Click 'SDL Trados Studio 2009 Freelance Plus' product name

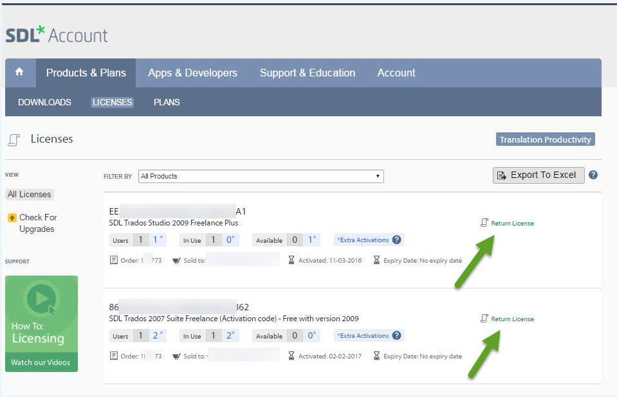pos(174,223)
